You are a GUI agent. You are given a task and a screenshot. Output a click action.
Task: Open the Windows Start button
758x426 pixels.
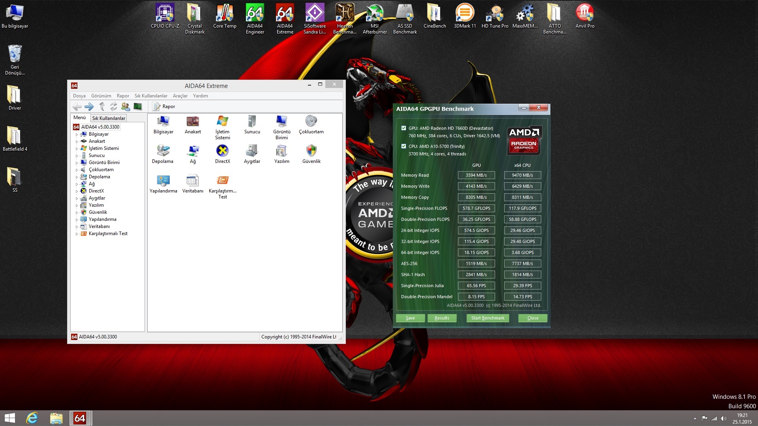click(x=9, y=418)
